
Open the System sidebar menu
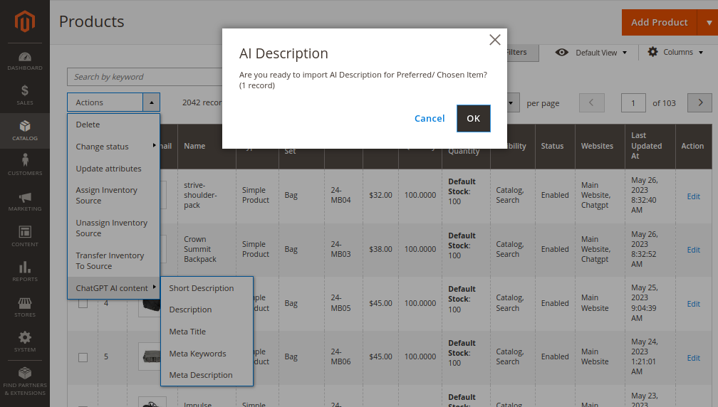(25, 342)
